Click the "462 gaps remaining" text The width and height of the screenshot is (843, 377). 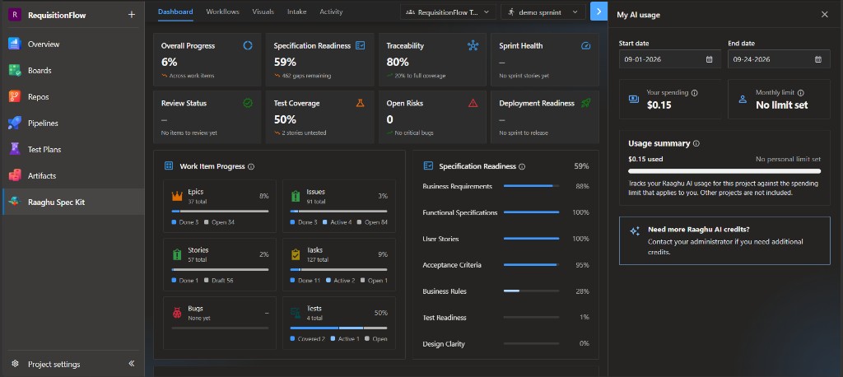click(x=306, y=76)
